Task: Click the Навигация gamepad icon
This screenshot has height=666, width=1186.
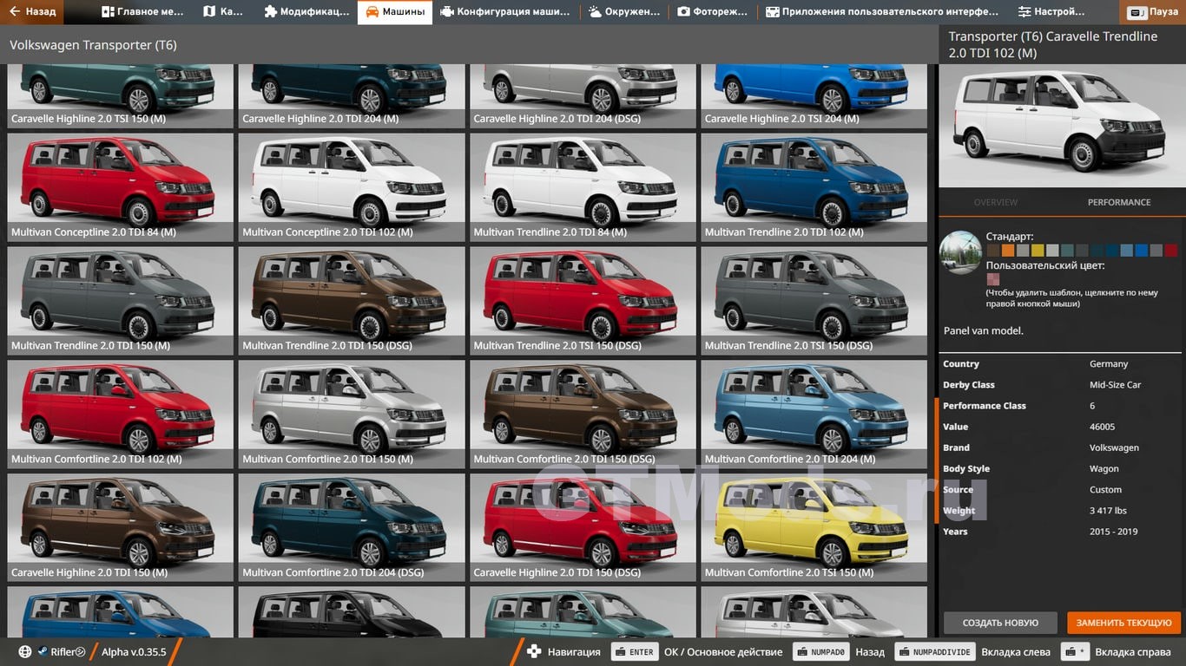Action: [534, 652]
